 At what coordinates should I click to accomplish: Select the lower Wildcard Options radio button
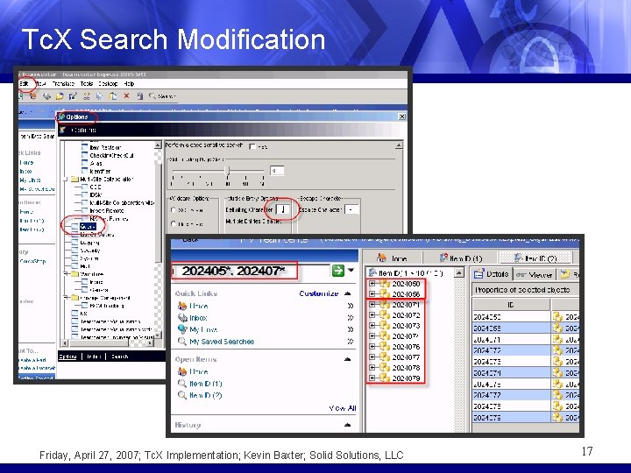174,223
